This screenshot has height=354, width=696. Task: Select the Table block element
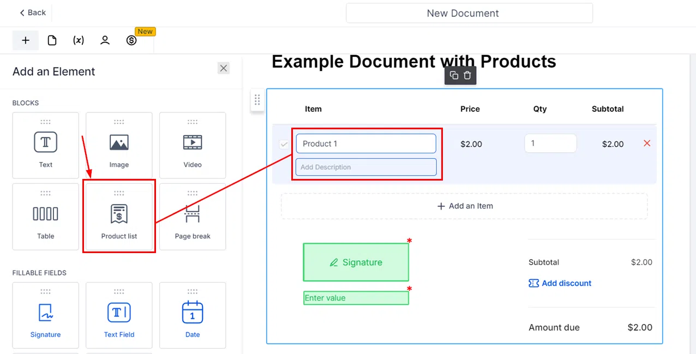46,217
